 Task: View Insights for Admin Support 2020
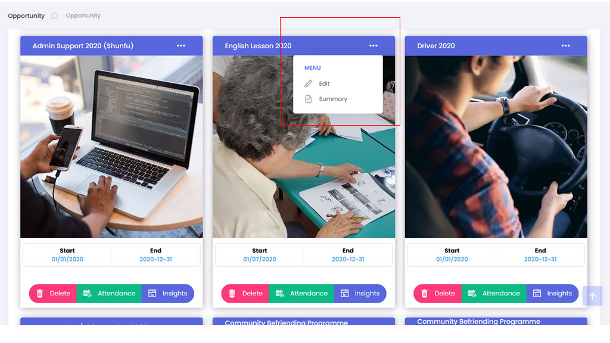click(167, 294)
